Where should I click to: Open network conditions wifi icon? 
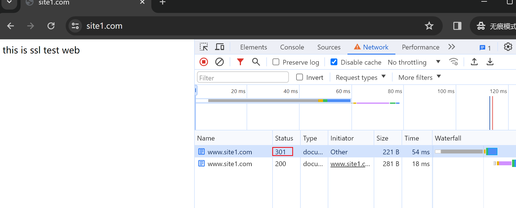[x=453, y=62]
